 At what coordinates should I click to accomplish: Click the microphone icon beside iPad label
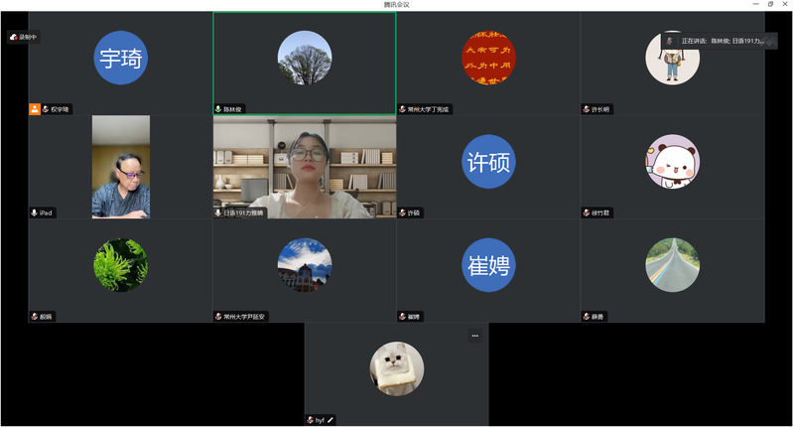(x=34, y=213)
